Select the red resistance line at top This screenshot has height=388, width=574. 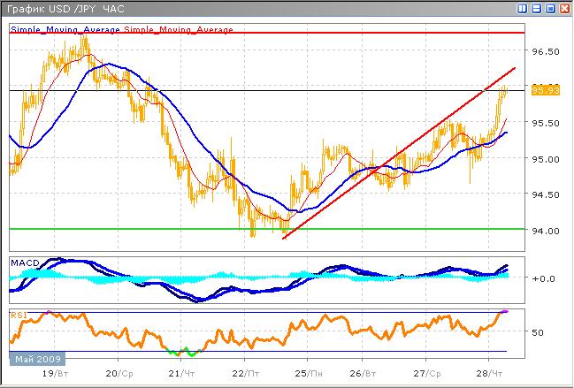tap(265, 33)
